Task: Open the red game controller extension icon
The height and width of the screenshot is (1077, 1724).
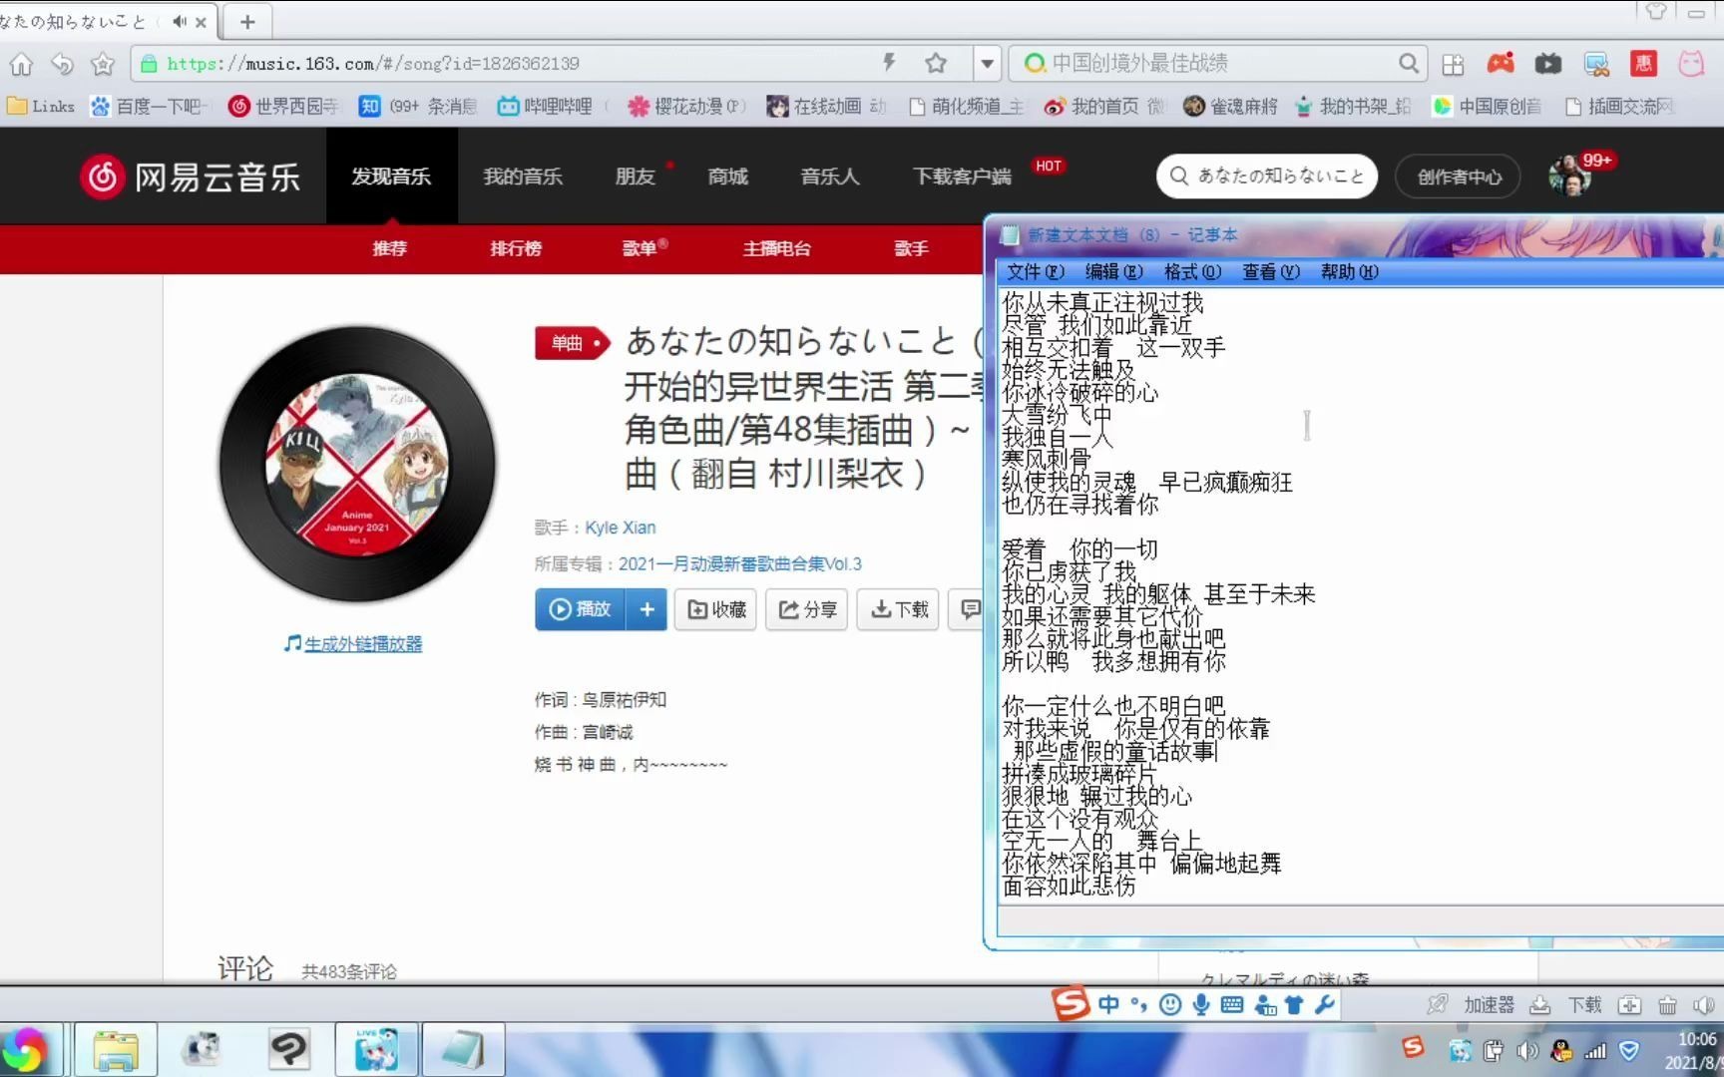Action: tap(1501, 64)
